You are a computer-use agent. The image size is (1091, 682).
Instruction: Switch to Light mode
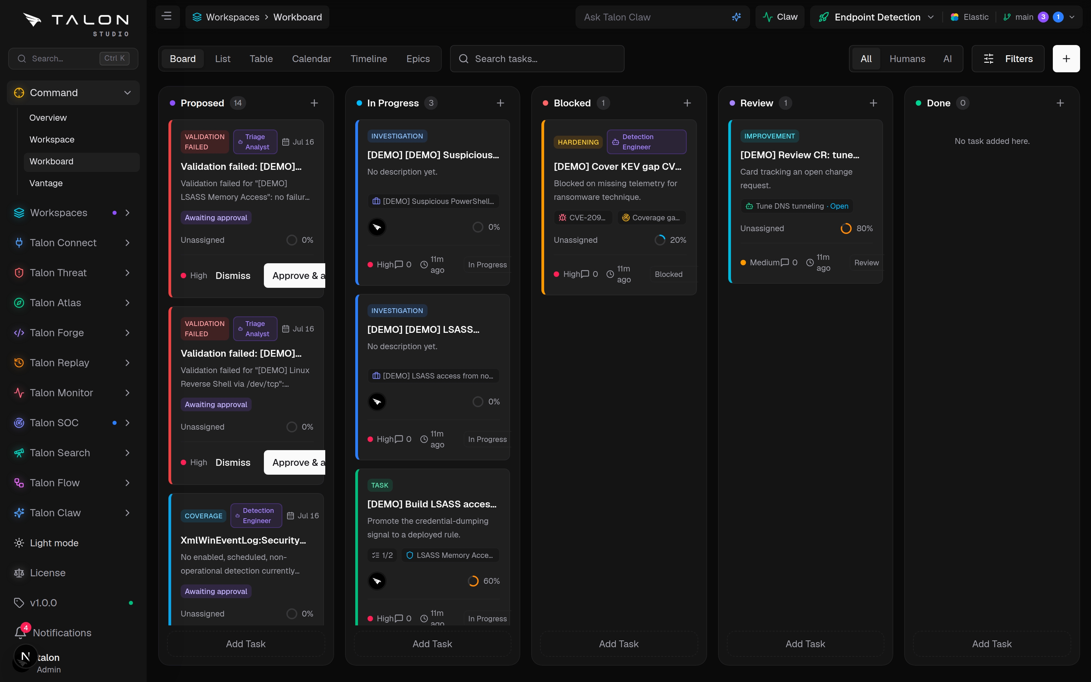[54, 543]
